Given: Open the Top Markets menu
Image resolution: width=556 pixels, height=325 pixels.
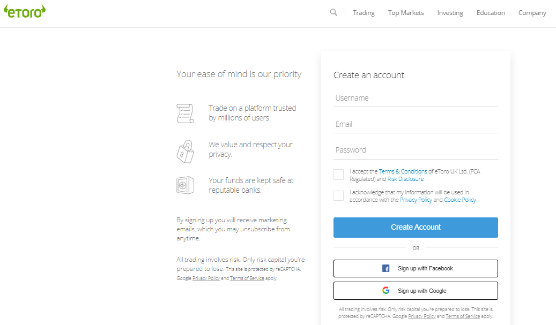Looking at the screenshot, I should coord(406,13).
